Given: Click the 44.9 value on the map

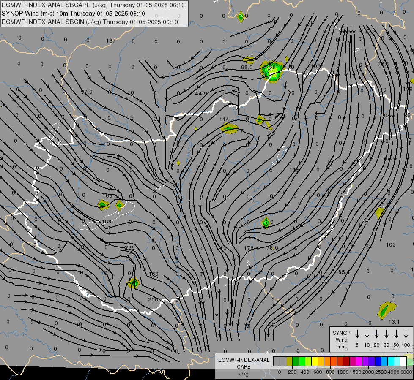Looking at the screenshot, I should click(201, 93).
